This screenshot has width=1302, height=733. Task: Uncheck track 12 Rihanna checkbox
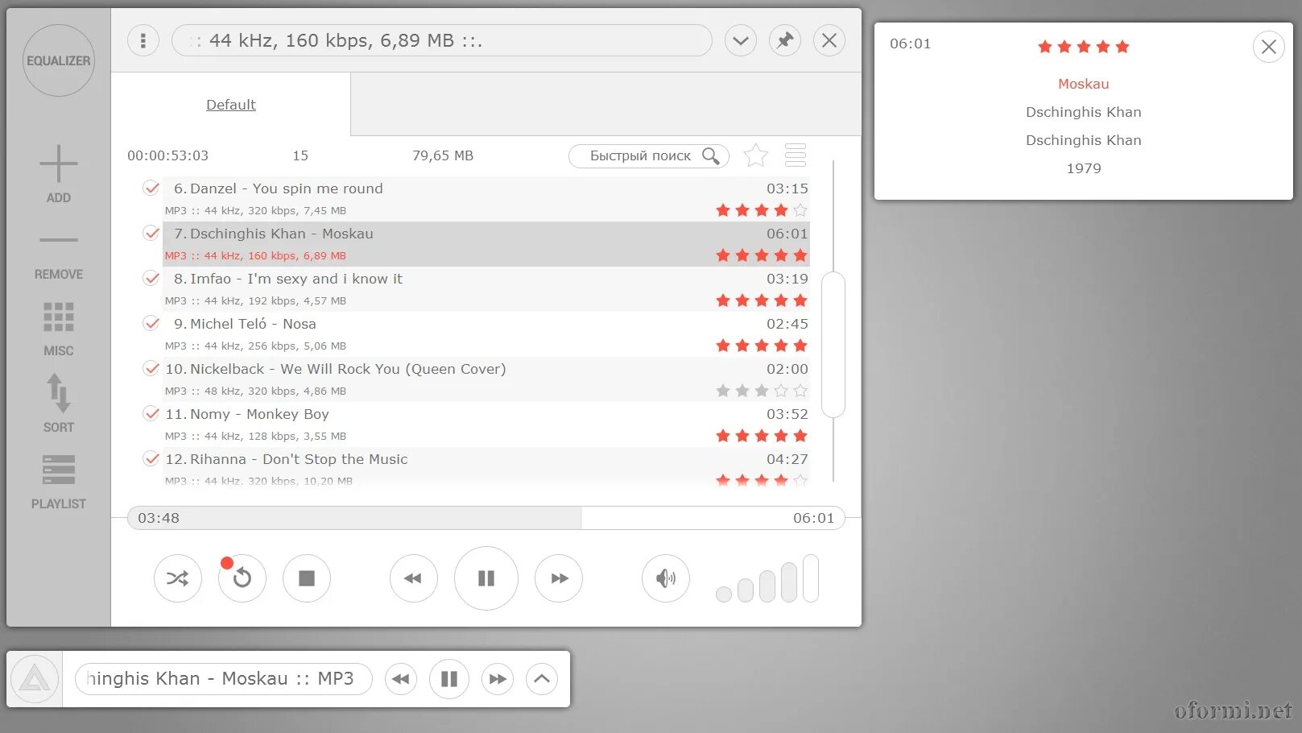click(x=151, y=458)
